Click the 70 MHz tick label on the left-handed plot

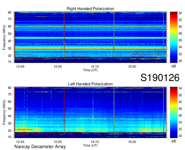[10, 94]
